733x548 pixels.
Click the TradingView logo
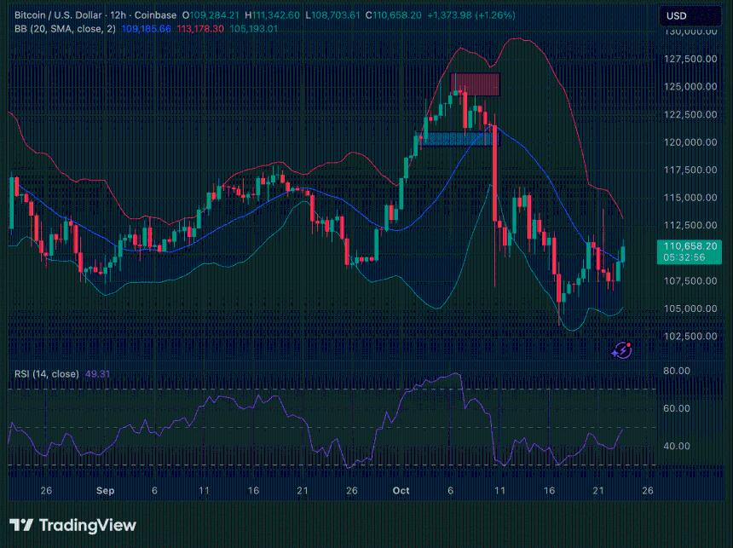72,525
